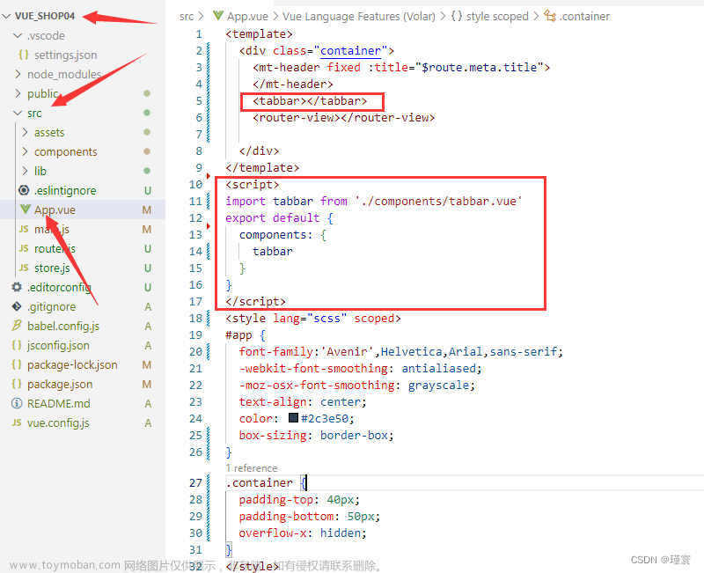Open README.md in the explorer
The width and height of the screenshot is (704, 573).
58,403
